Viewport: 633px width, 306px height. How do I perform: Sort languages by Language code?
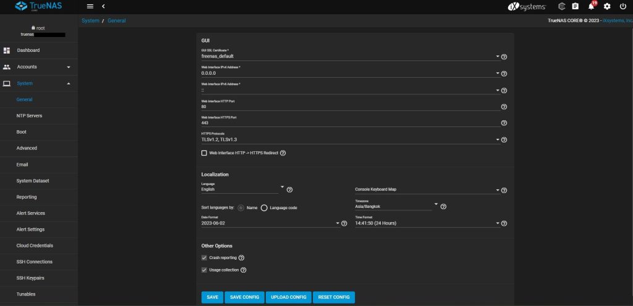(264, 208)
